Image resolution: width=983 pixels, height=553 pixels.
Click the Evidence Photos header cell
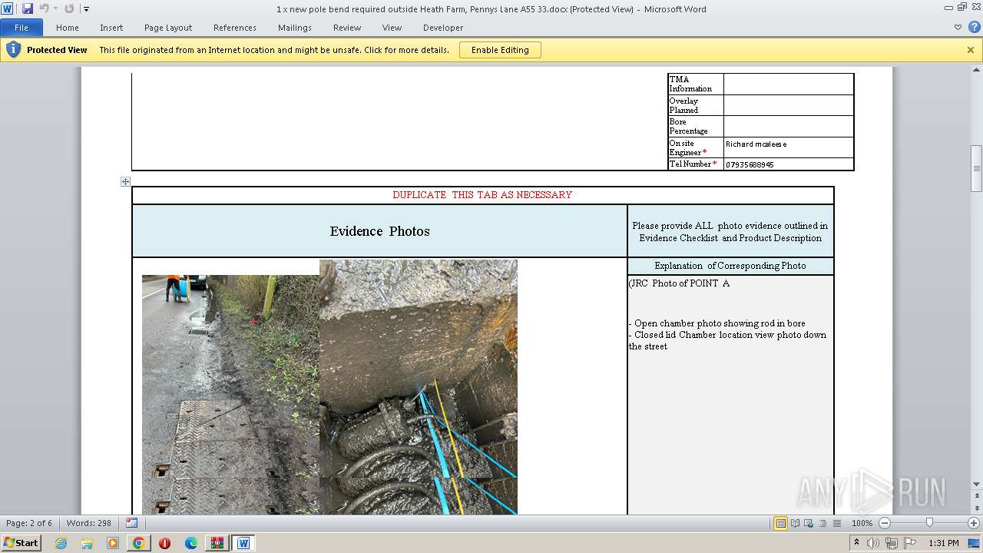point(379,231)
